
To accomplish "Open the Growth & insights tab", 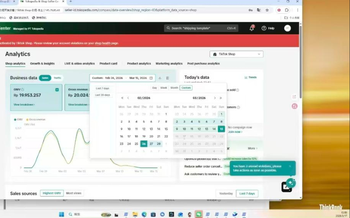I will pyautogui.click(x=42, y=64).
